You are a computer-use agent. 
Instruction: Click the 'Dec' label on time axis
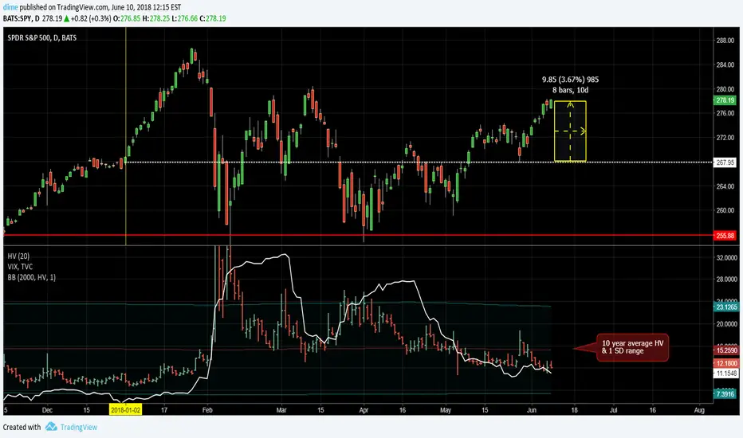coord(47,410)
